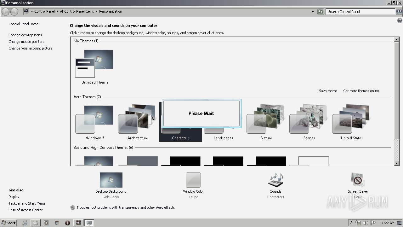Open Change your account picture link
Image resolution: width=403 pixels, height=227 pixels.
tap(31, 48)
